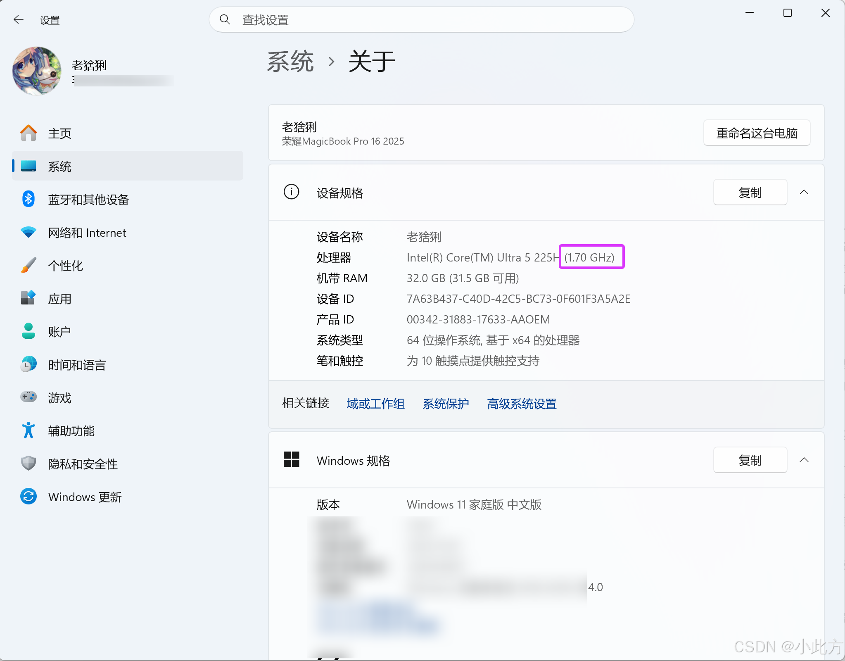845x661 pixels.
Task: Close the Settings window
Action: click(826, 13)
